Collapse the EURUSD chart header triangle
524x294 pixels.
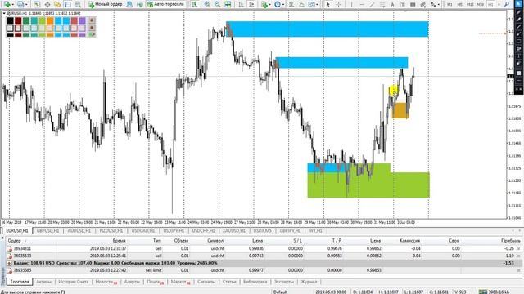(4, 13)
